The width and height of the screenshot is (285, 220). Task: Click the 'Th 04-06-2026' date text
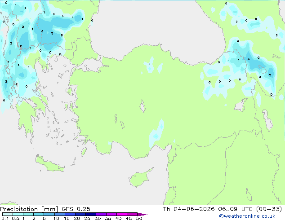(189, 209)
